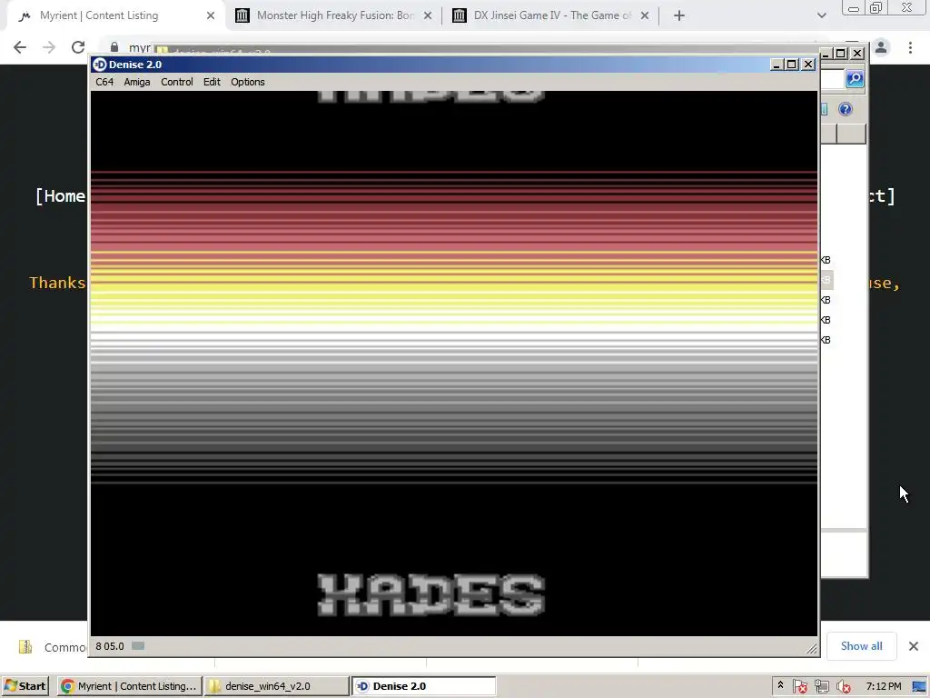This screenshot has width=930, height=698.
Task: Click the muted volume tray icon
Action: tap(844, 686)
